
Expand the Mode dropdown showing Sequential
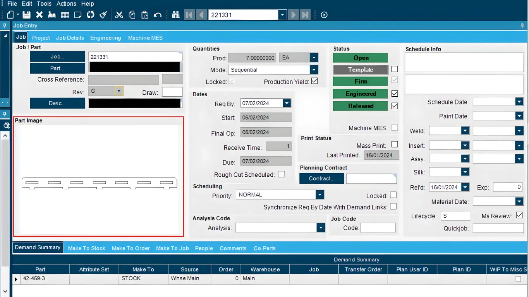[314, 70]
